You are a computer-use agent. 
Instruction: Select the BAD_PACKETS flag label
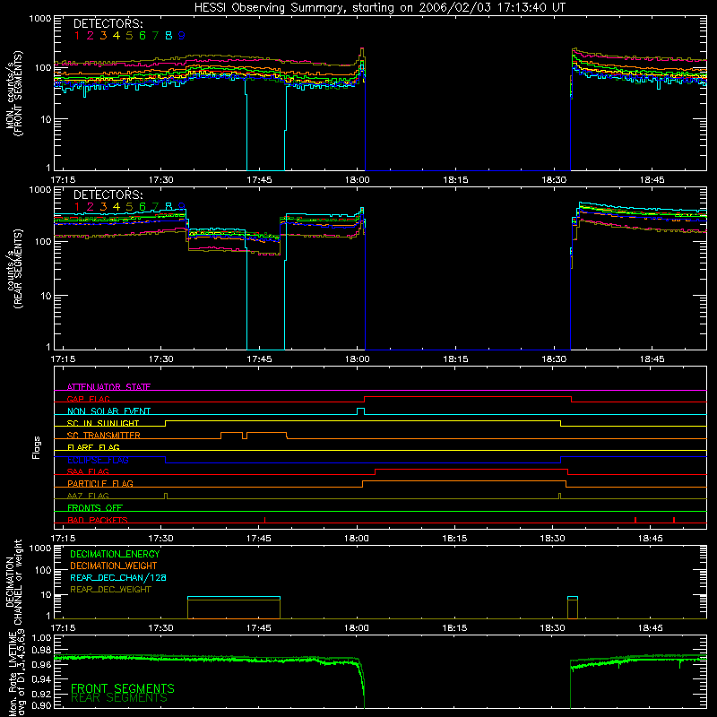pos(98,520)
